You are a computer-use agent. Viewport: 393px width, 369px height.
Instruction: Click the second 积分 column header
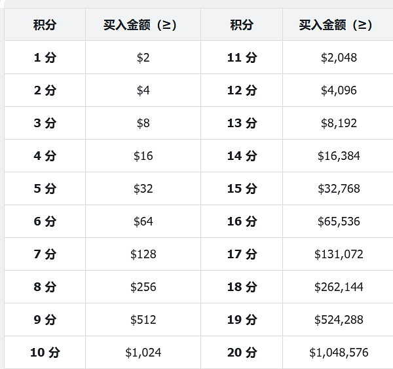242,25
